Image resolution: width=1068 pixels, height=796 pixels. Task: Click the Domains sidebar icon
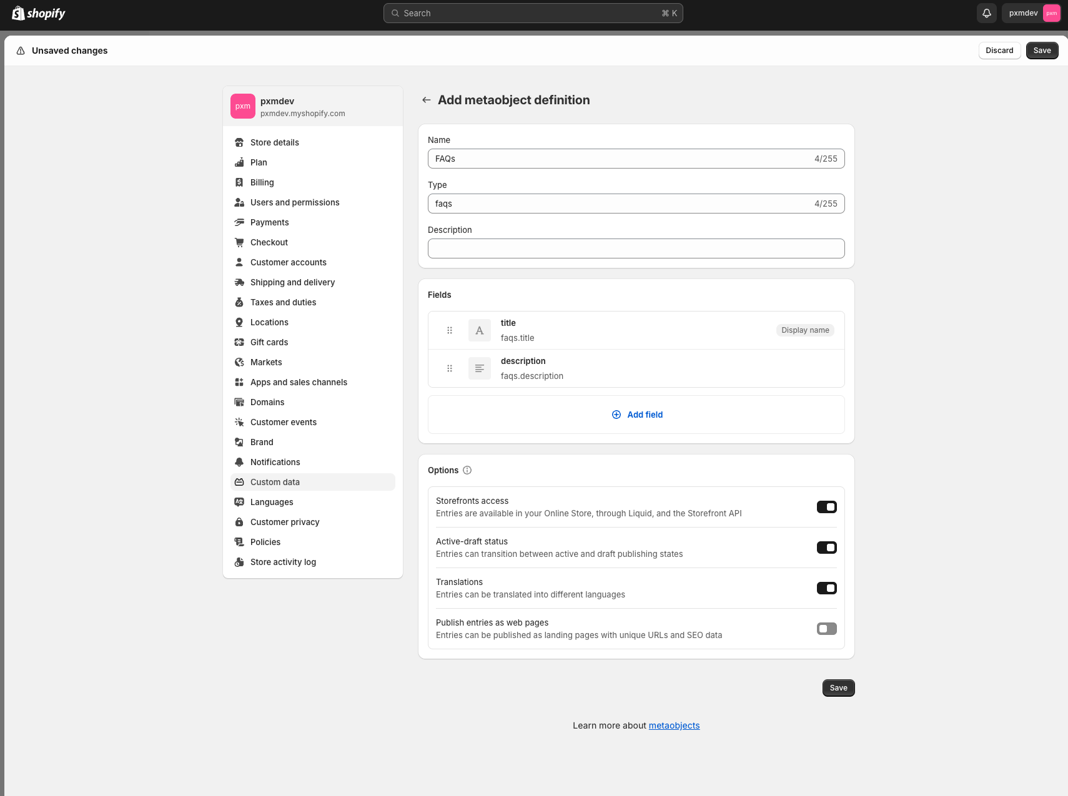239,402
